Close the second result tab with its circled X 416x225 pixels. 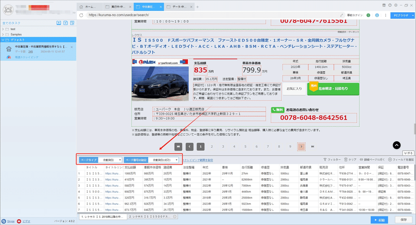click(x=175, y=217)
